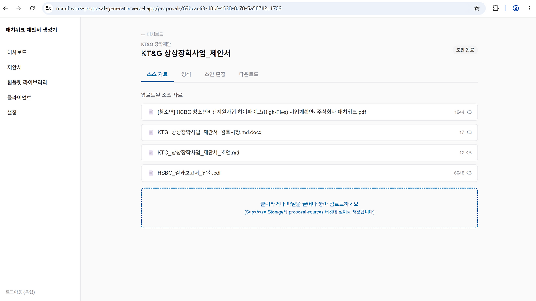Click the browser forward arrow
The image size is (536, 301).
click(18, 8)
